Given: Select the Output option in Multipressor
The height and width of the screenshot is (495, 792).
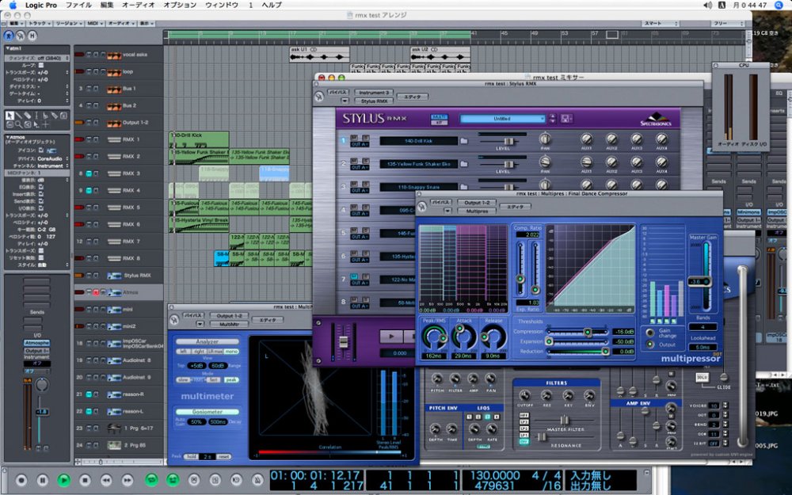Looking at the screenshot, I should coord(650,345).
